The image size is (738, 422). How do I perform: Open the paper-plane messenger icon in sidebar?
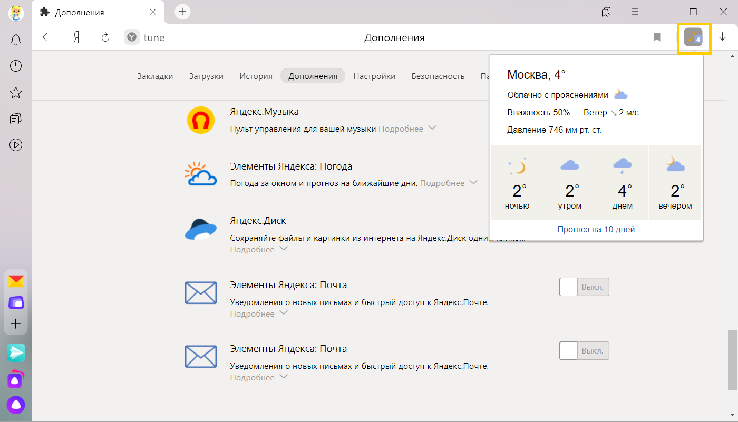pos(16,352)
